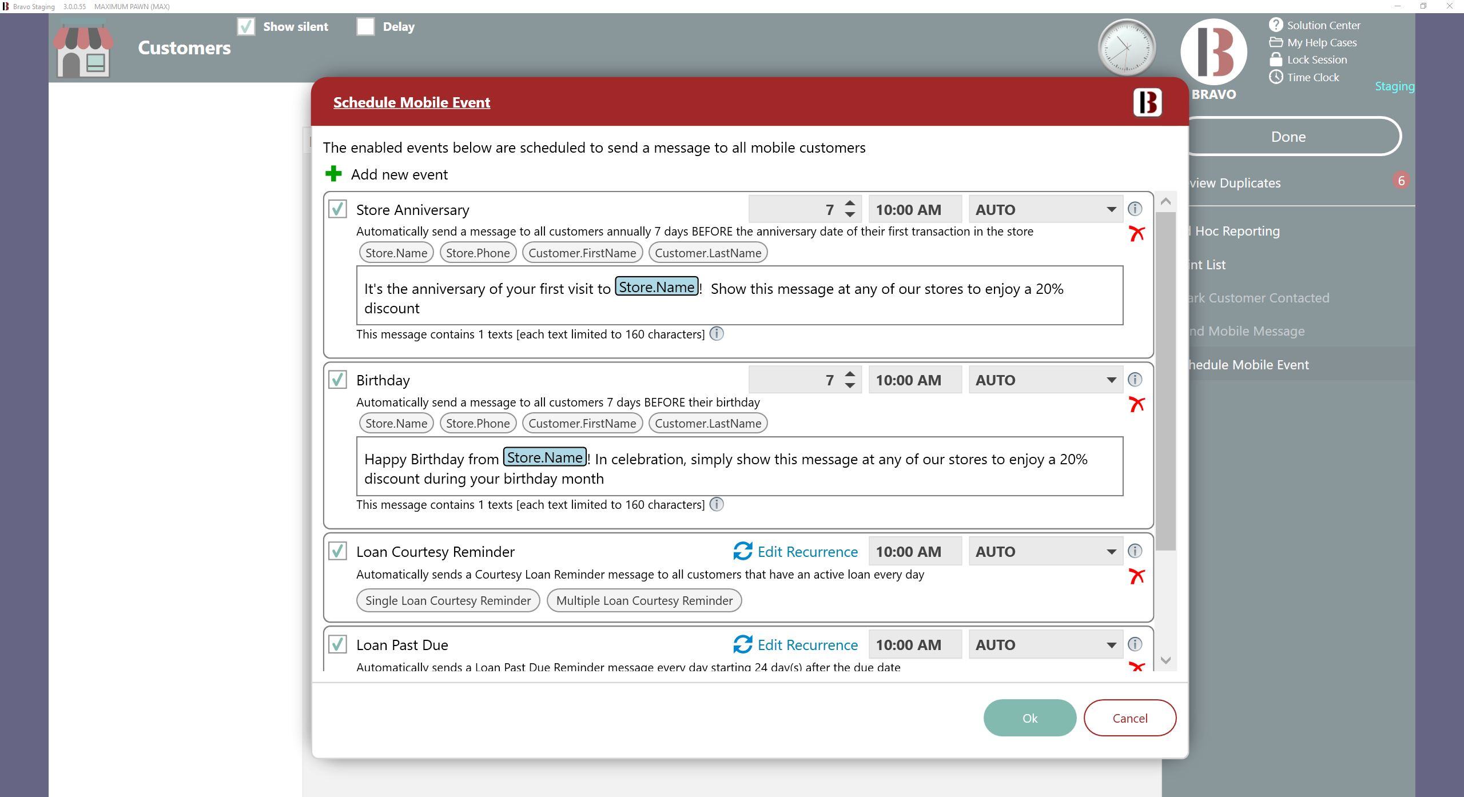Click into Birthday message text box
The image size is (1464, 797).
[x=739, y=466]
